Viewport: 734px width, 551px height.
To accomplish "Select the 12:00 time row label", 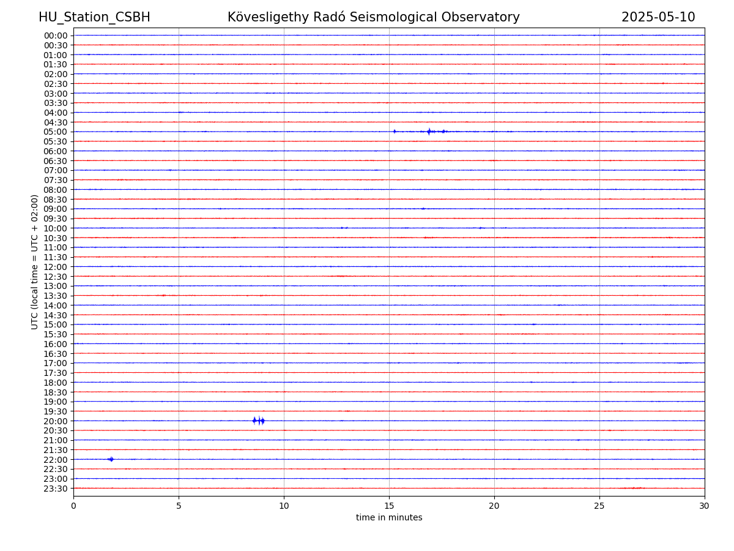I will pos(56,267).
